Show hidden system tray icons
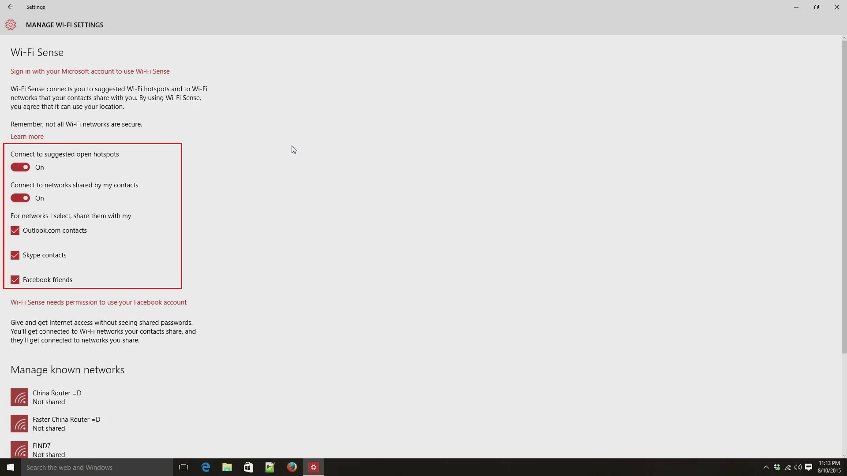 (x=766, y=467)
